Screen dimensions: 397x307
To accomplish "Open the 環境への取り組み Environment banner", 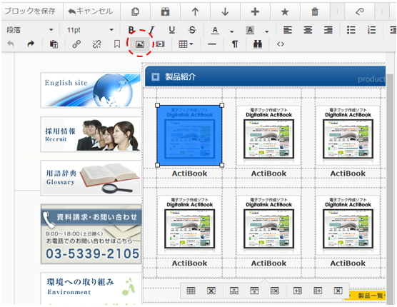I will [91, 288].
